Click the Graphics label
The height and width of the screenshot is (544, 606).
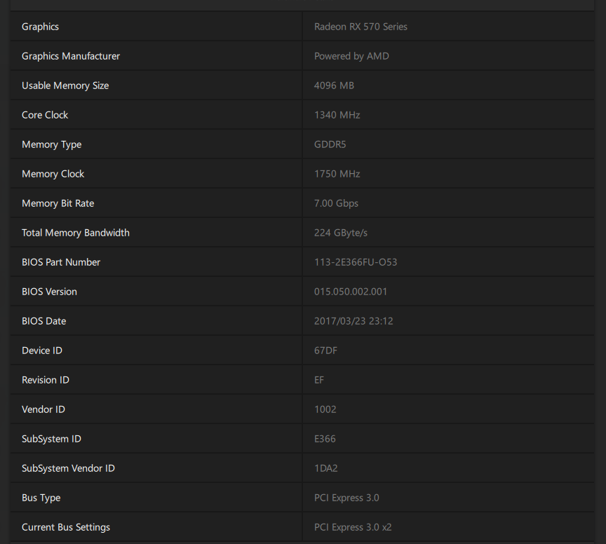pos(40,27)
